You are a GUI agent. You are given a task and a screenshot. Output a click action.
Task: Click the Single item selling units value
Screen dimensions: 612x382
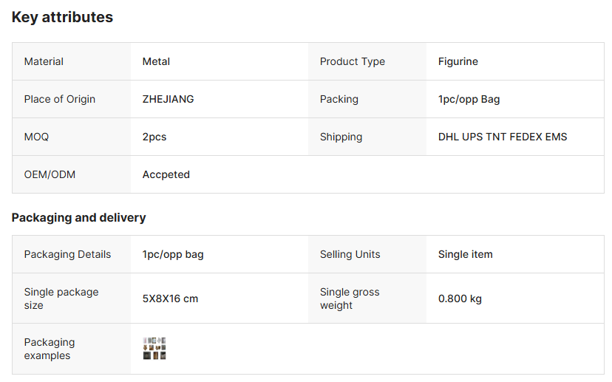tap(465, 254)
